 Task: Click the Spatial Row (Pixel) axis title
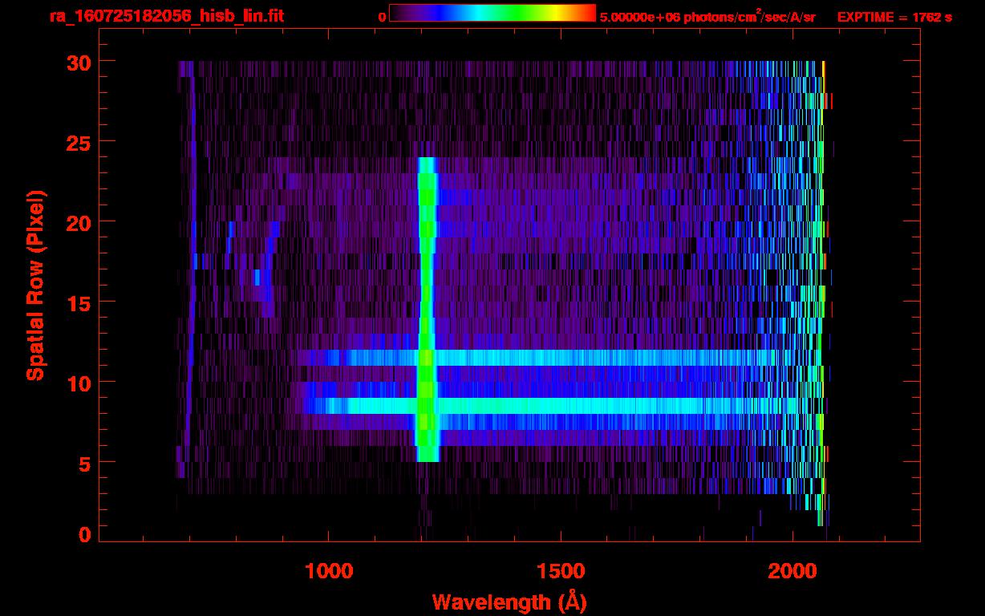pos(34,286)
